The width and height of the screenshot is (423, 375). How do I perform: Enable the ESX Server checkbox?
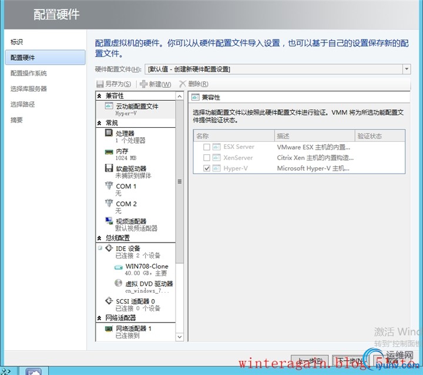[x=207, y=147]
